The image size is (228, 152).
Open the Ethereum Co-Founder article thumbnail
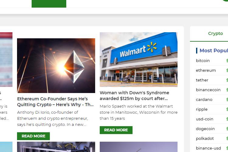[56, 66]
